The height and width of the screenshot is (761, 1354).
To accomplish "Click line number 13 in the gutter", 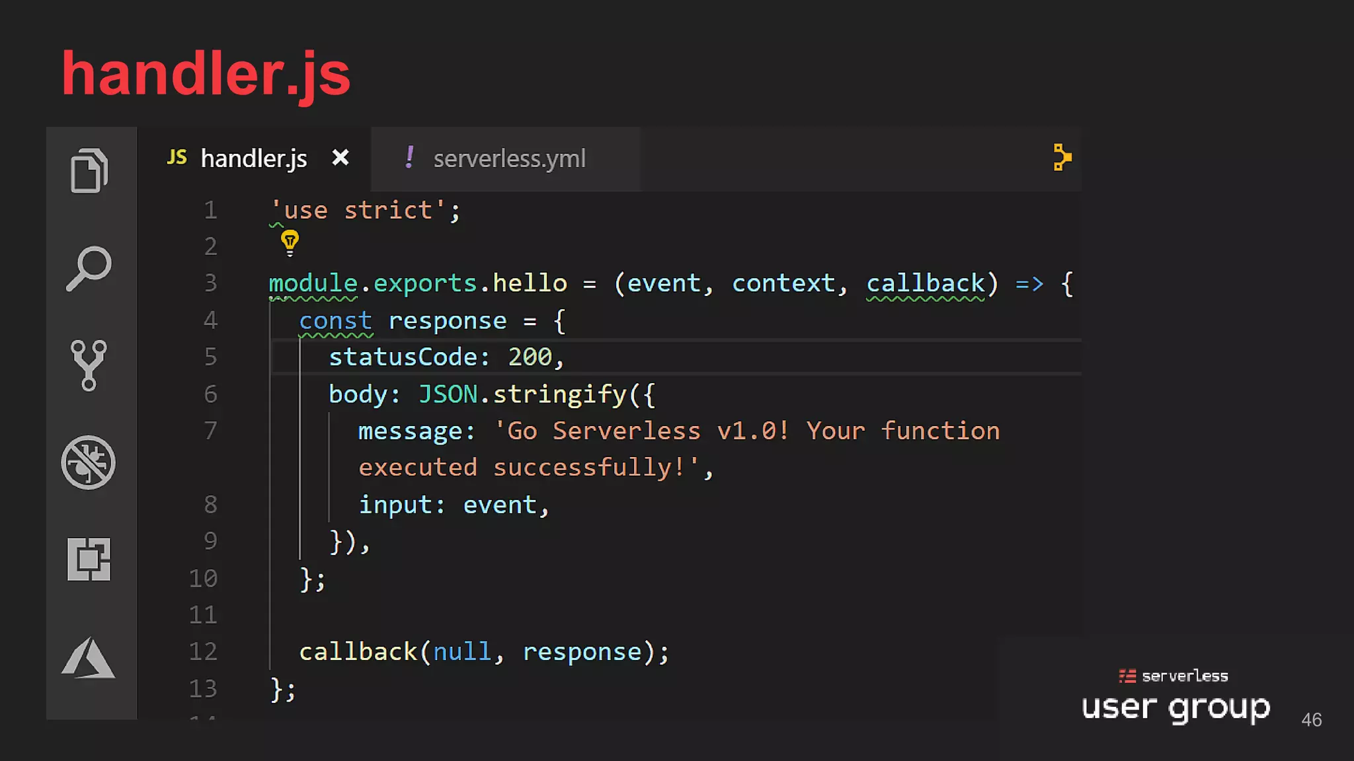I will click(x=203, y=688).
